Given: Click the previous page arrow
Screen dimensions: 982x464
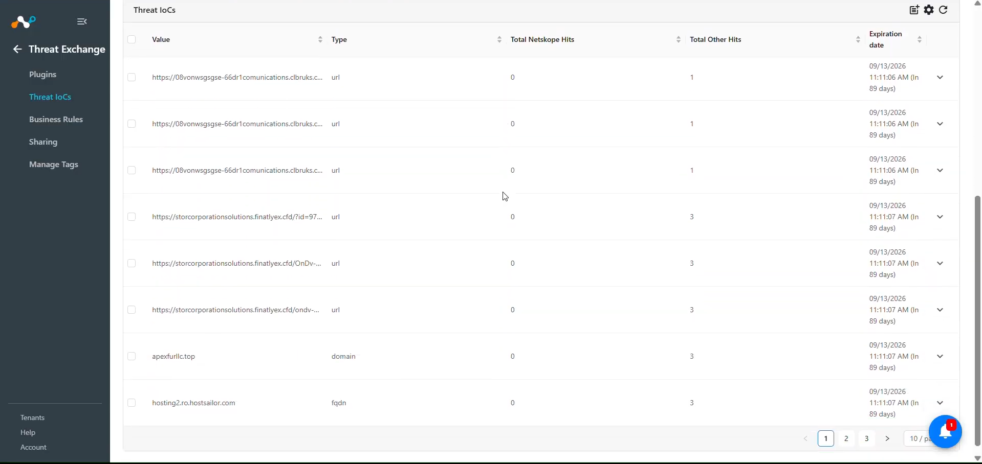Looking at the screenshot, I should [805, 438].
